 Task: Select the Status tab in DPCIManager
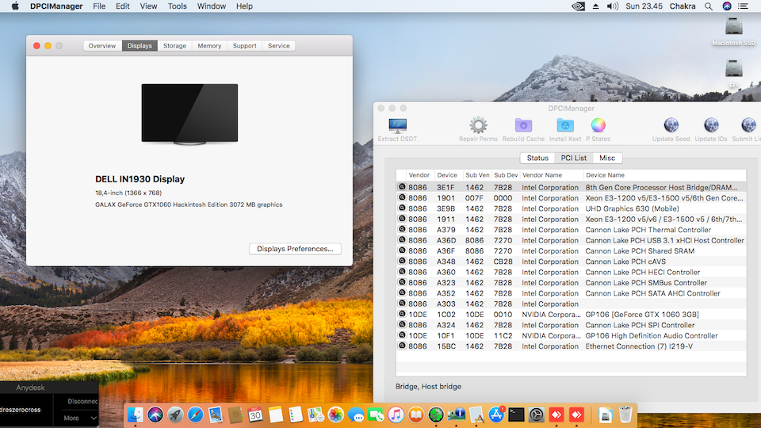[x=537, y=158]
